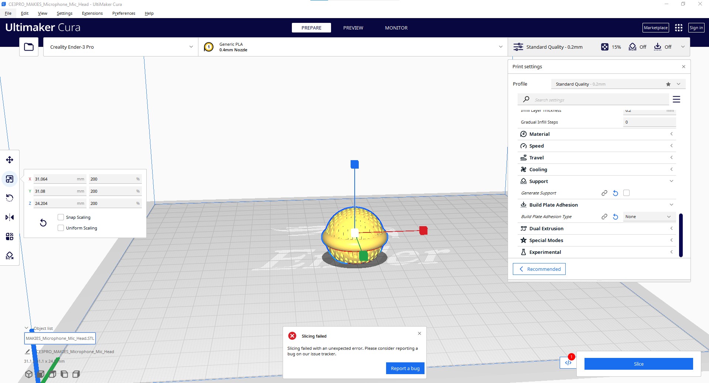This screenshot has width=709, height=383.
Task: Open the Marketplace
Action: [x=655, y=28]
